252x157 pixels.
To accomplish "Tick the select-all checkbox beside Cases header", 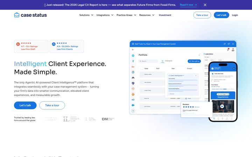I will (142, 69).
